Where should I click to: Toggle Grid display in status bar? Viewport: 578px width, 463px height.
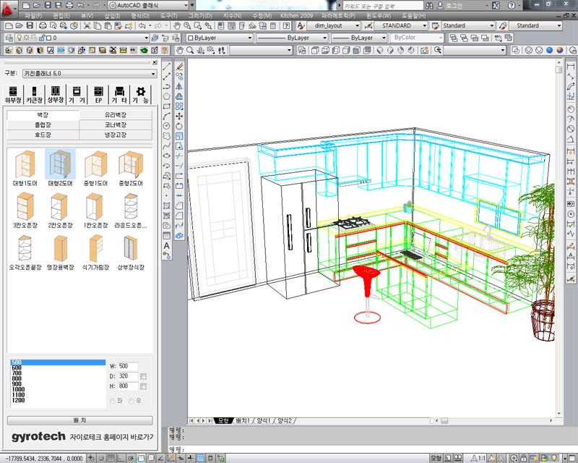[111, 458]
